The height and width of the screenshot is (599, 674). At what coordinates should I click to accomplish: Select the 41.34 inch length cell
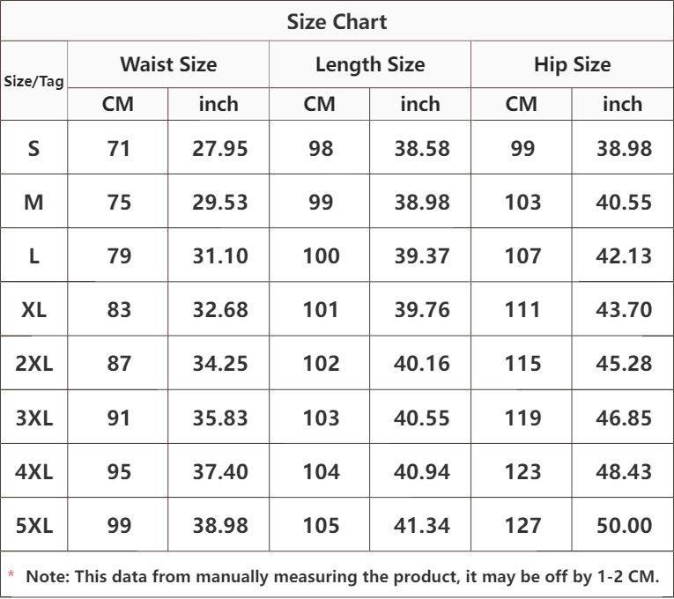[x=421, y=526]
